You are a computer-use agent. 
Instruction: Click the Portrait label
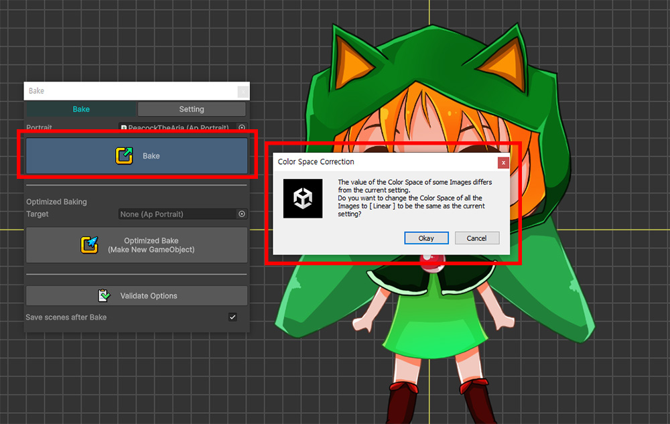(39, 127)
